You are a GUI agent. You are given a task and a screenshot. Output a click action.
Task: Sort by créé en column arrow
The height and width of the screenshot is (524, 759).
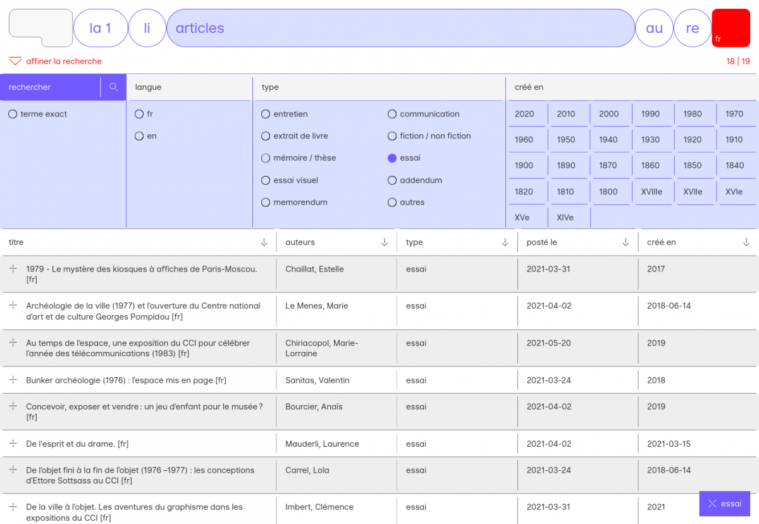pyautogui.click(x=746, y=242)
